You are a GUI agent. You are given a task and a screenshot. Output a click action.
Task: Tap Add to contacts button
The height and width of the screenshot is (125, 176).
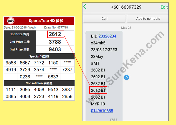tap(148, 19)
